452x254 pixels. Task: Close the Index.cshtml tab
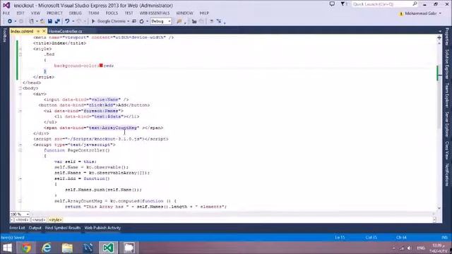(44, 31)
